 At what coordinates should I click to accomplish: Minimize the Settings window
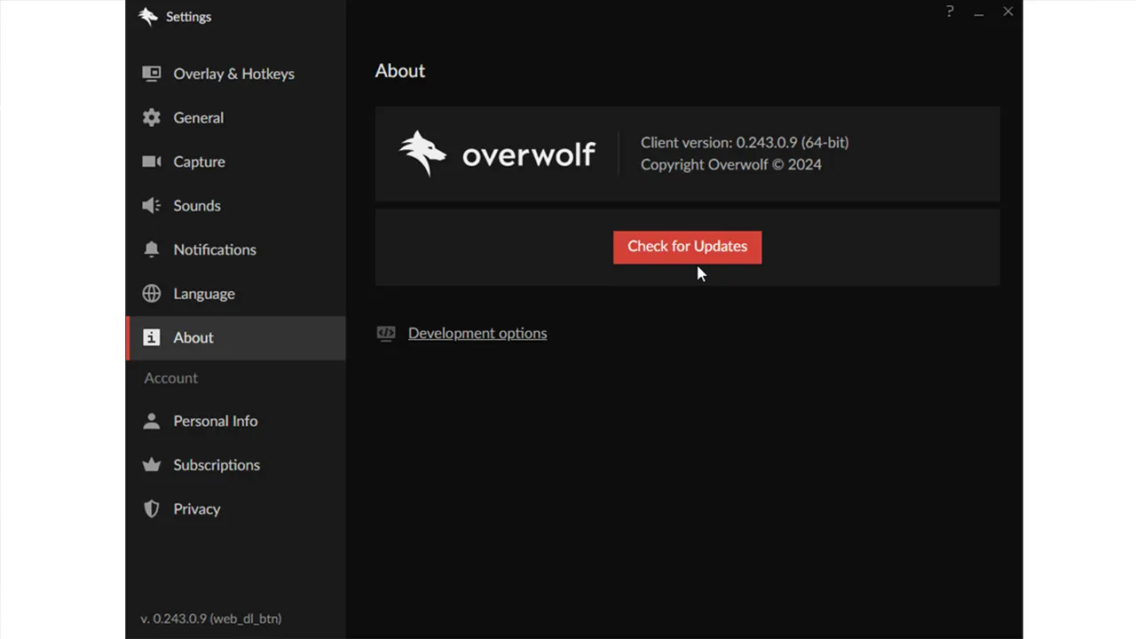(x=979, y=12)
